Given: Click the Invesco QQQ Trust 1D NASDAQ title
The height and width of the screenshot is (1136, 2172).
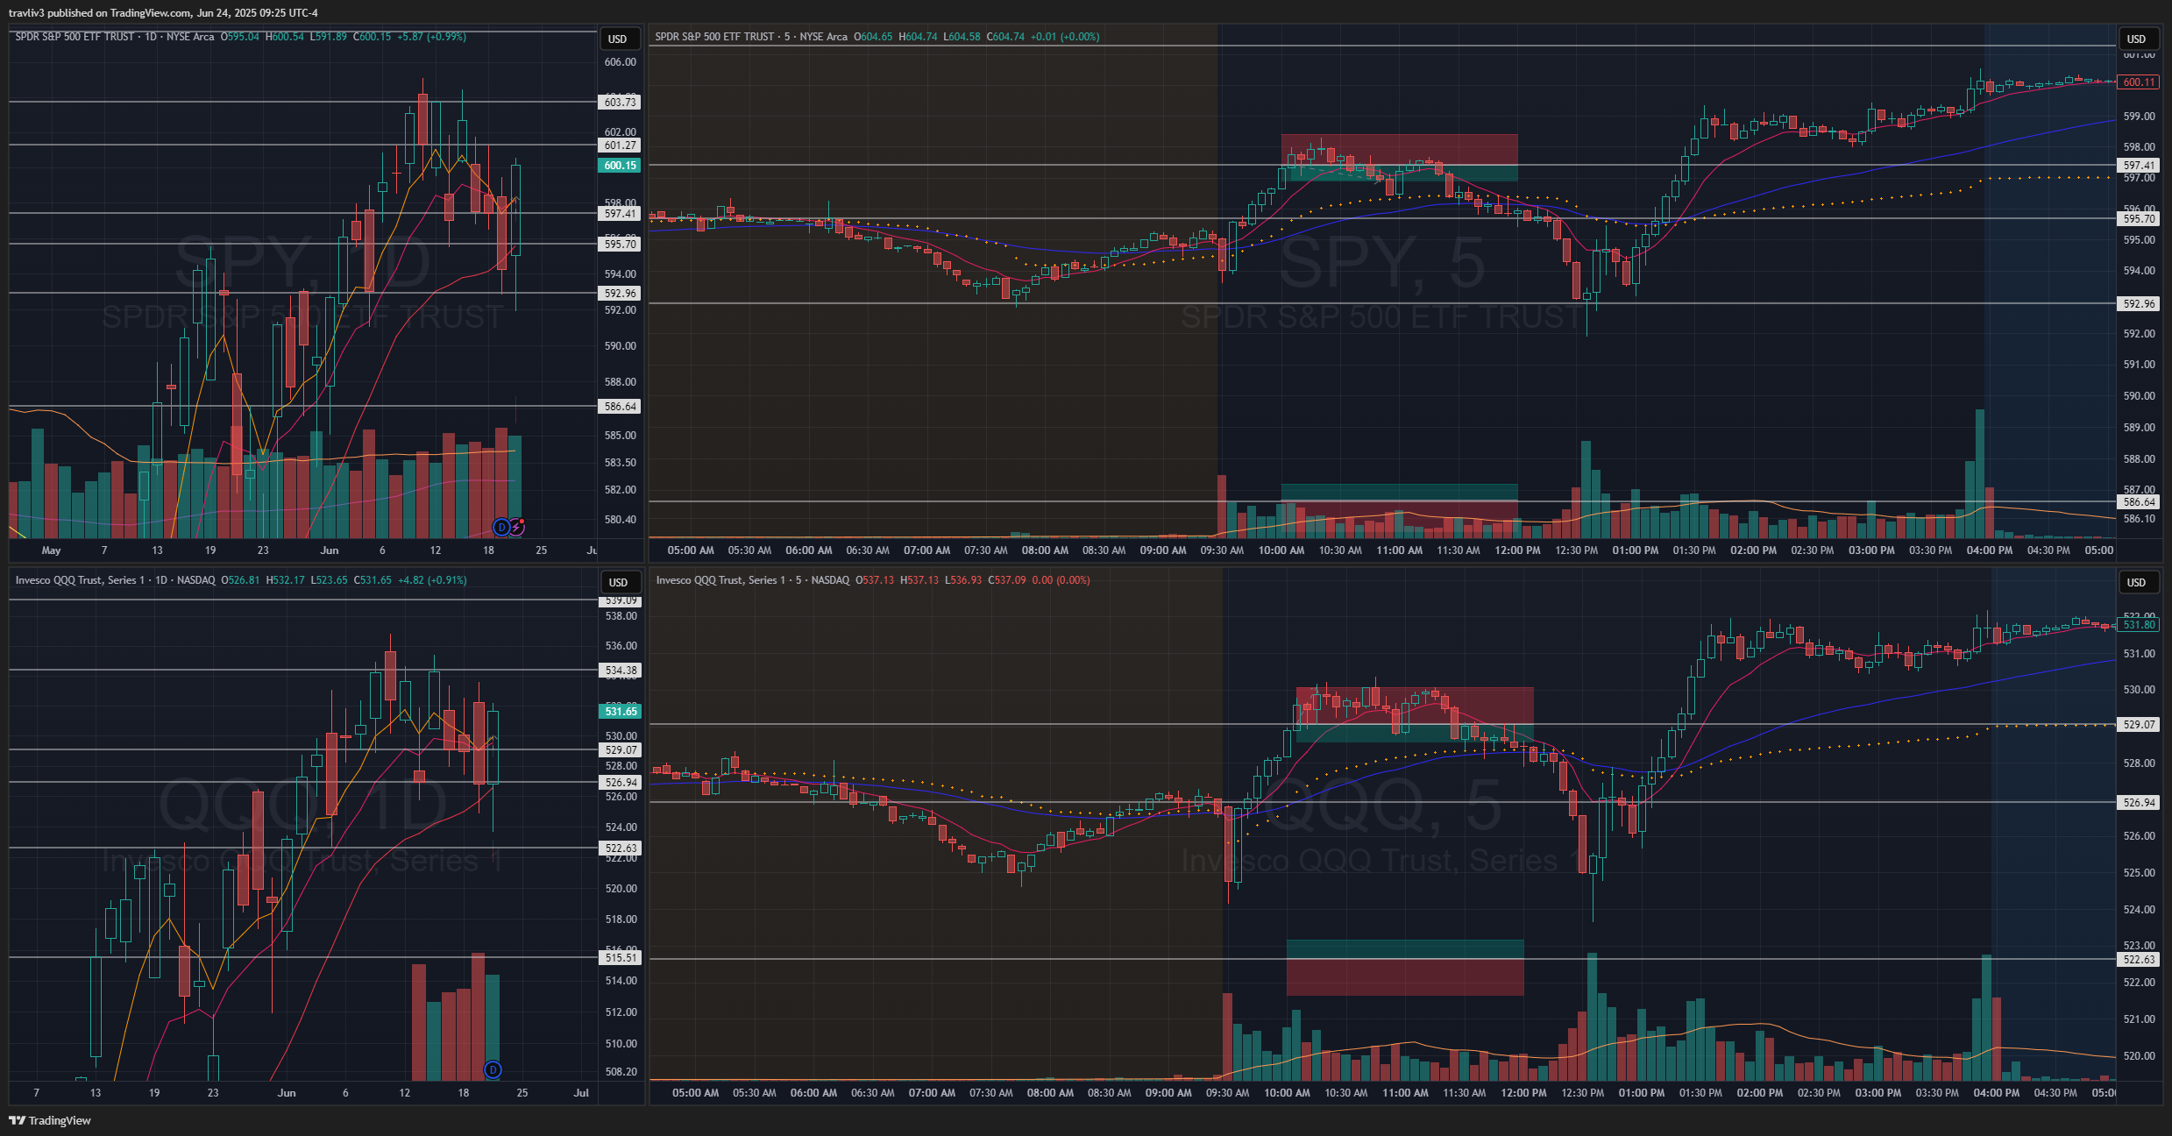Looking at the screenshot, I should click(115, 580).
